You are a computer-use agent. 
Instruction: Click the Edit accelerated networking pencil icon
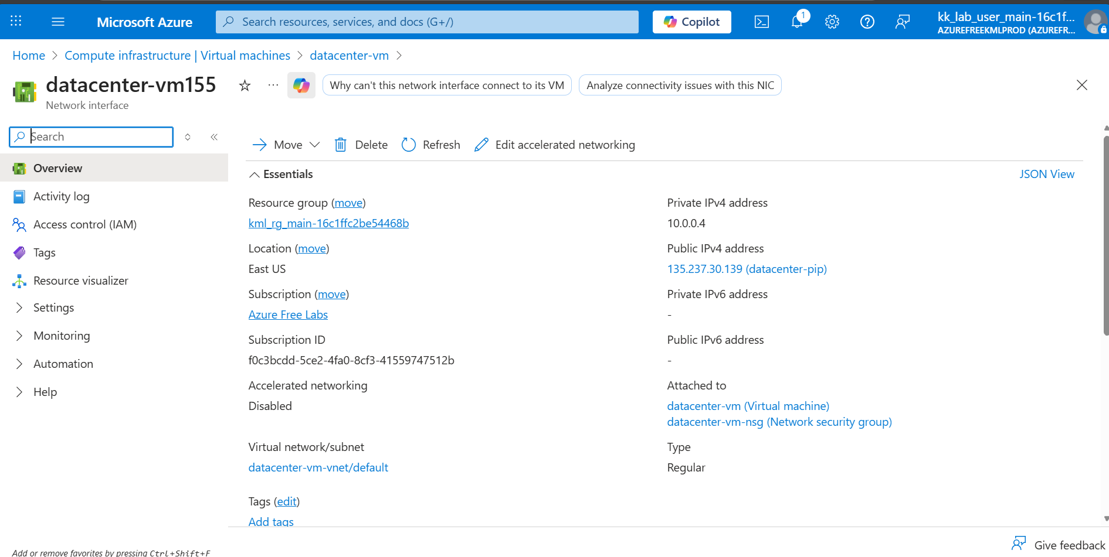(481, 145)
